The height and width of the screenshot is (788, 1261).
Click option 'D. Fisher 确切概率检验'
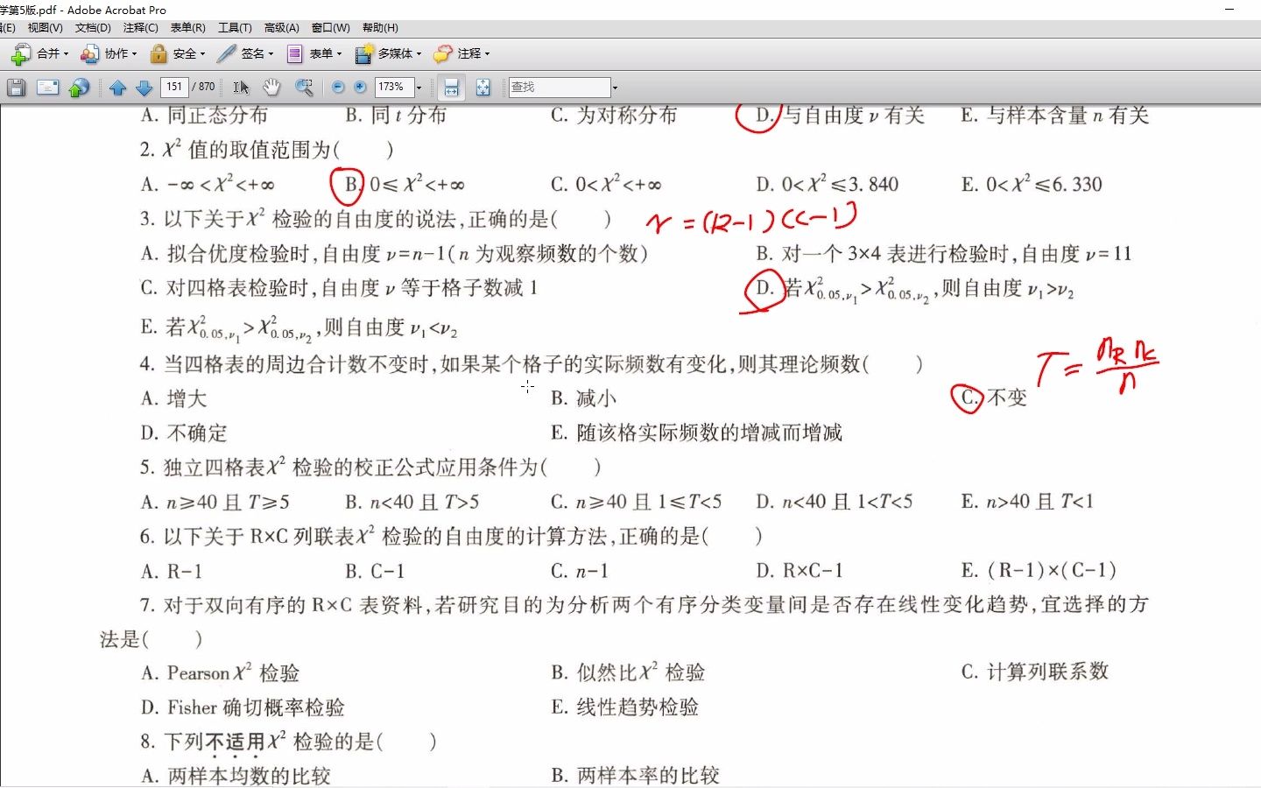click(x=243, y=707)
